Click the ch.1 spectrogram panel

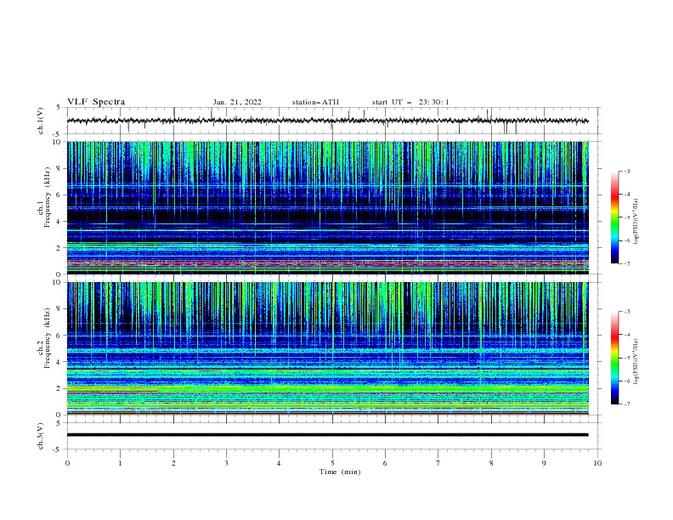(328, 207)
